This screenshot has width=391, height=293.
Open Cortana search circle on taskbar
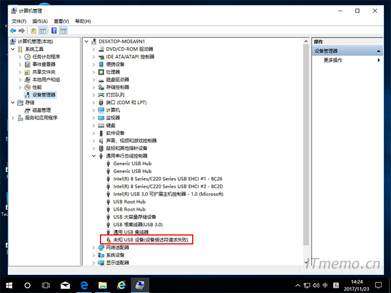pyautogui.click(x=27, y=285)
